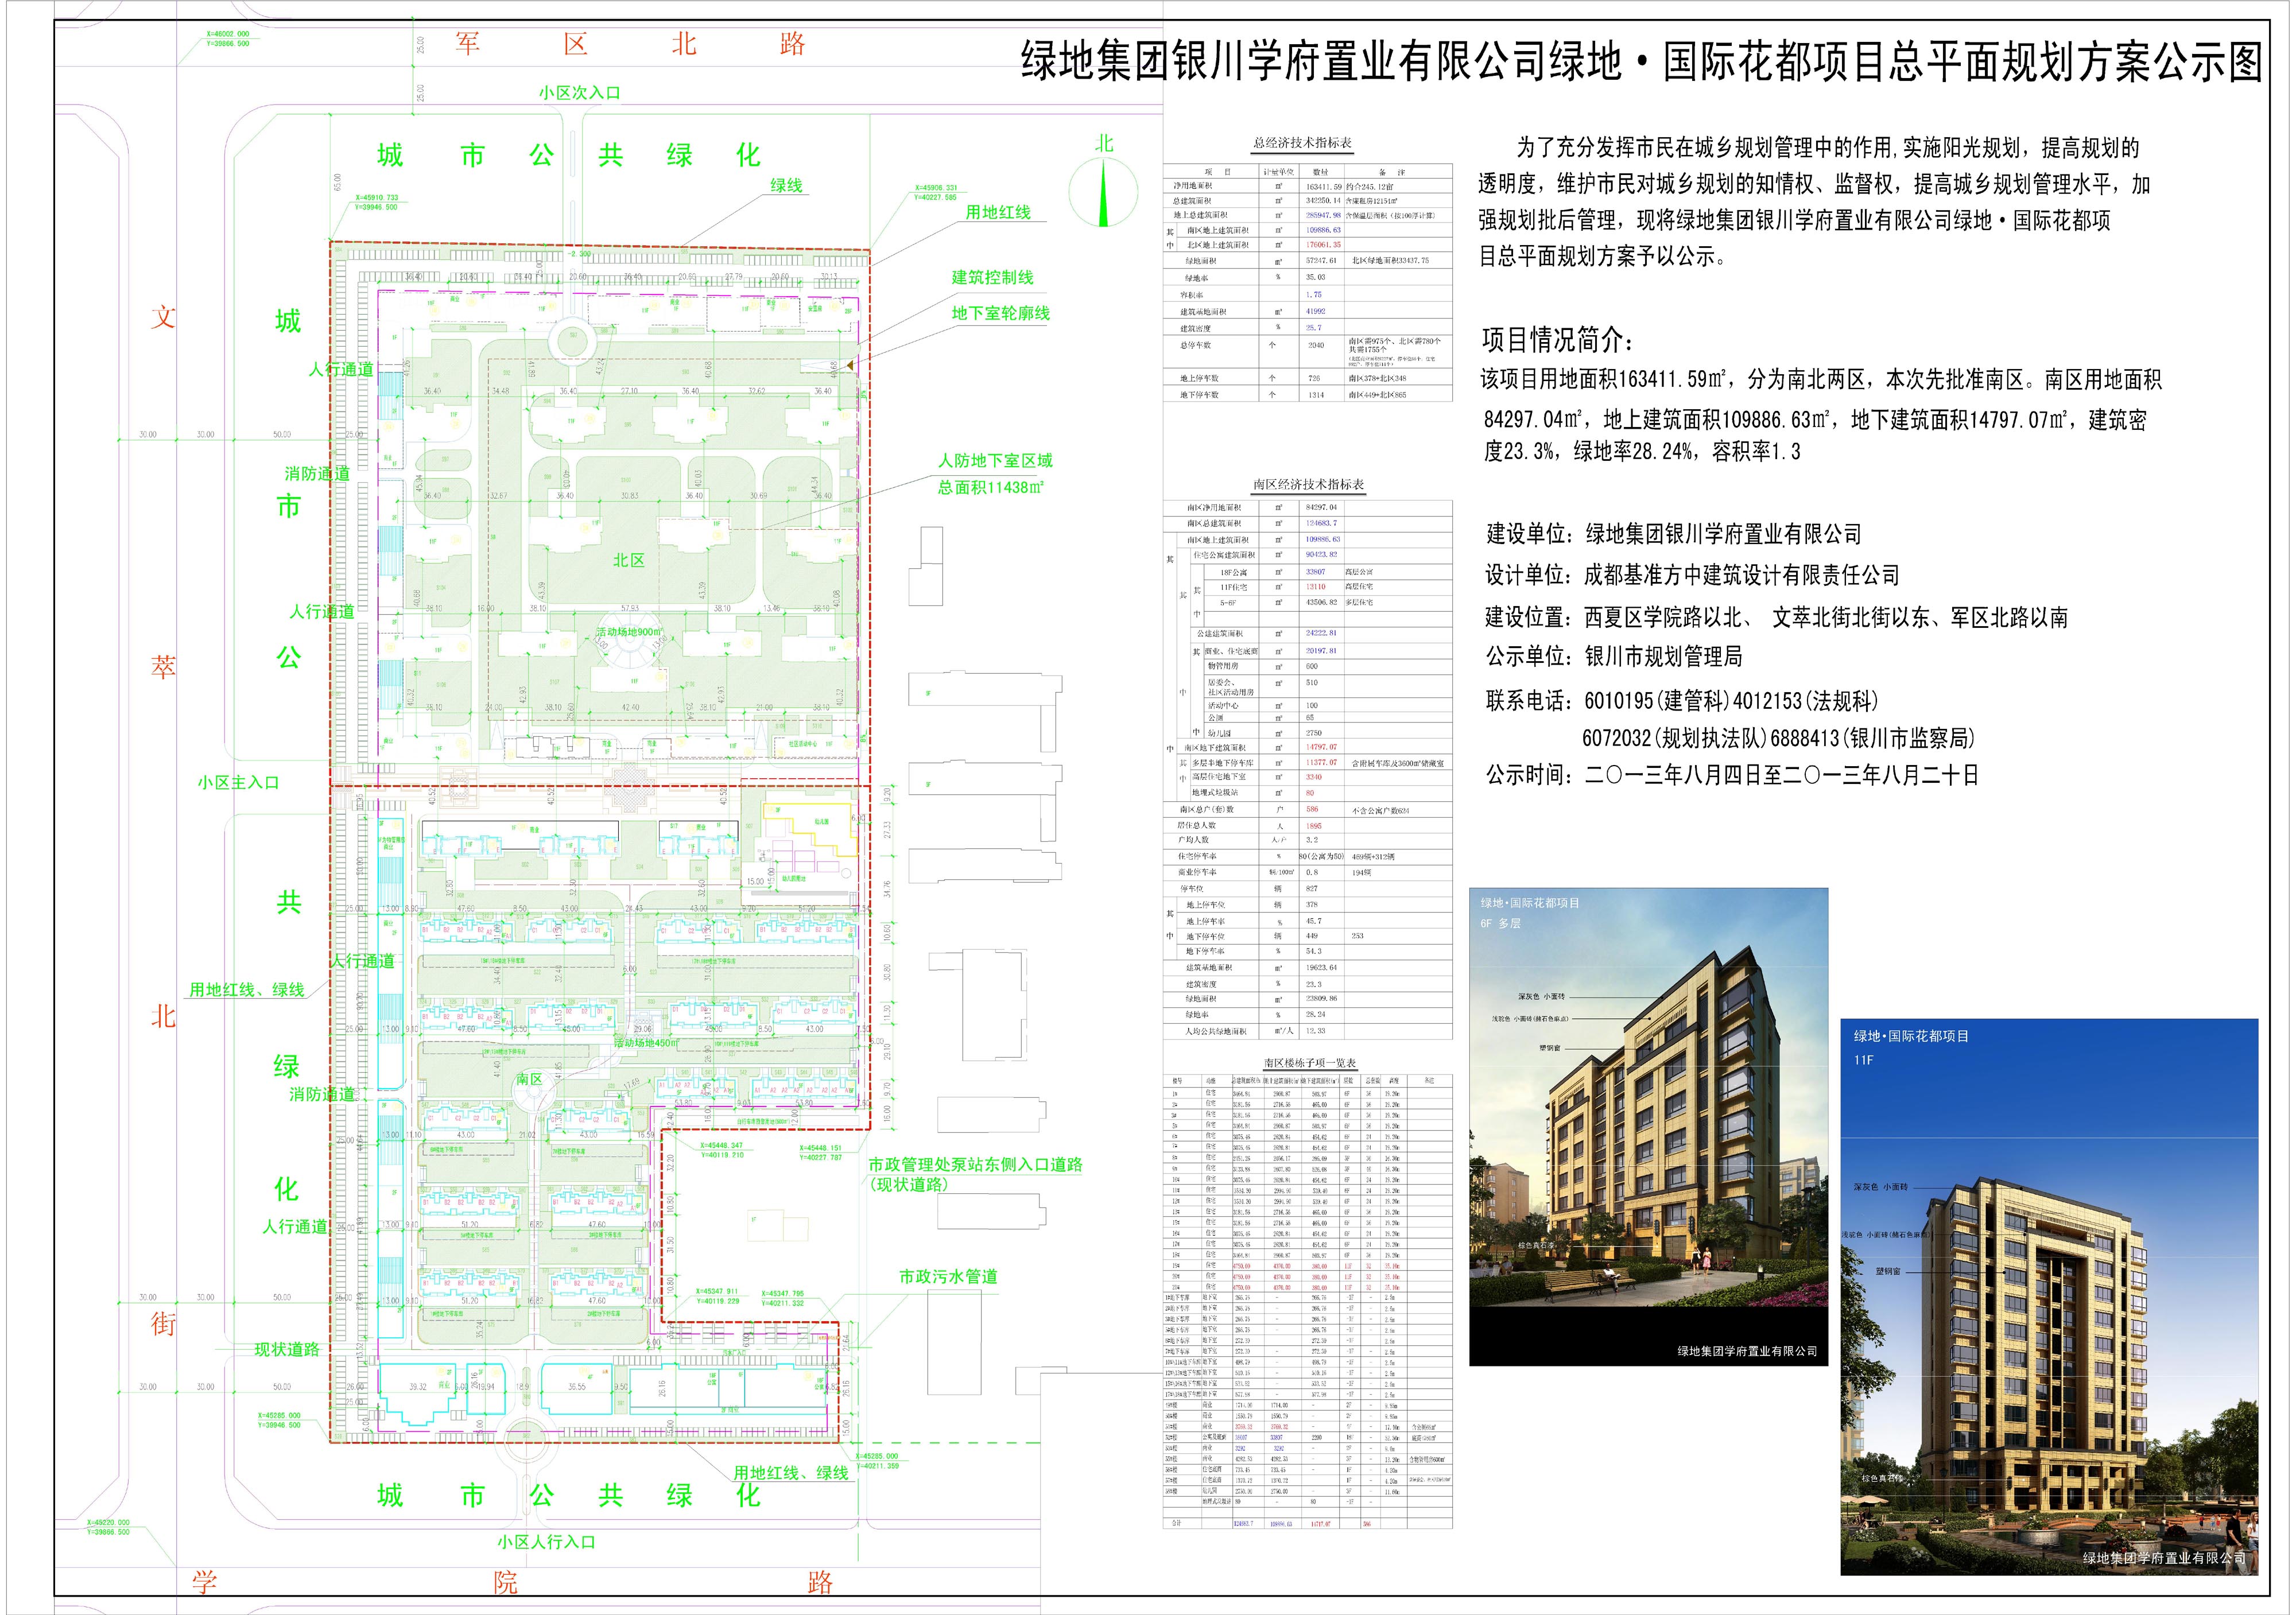Click the X=45220.000 coordinate annotation
Screen dimensions: 2296x1615
click(108, 1527)
